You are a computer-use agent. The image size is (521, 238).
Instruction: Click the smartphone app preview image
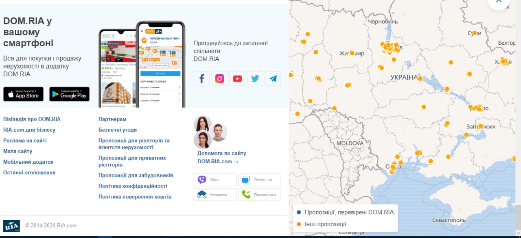142,65
